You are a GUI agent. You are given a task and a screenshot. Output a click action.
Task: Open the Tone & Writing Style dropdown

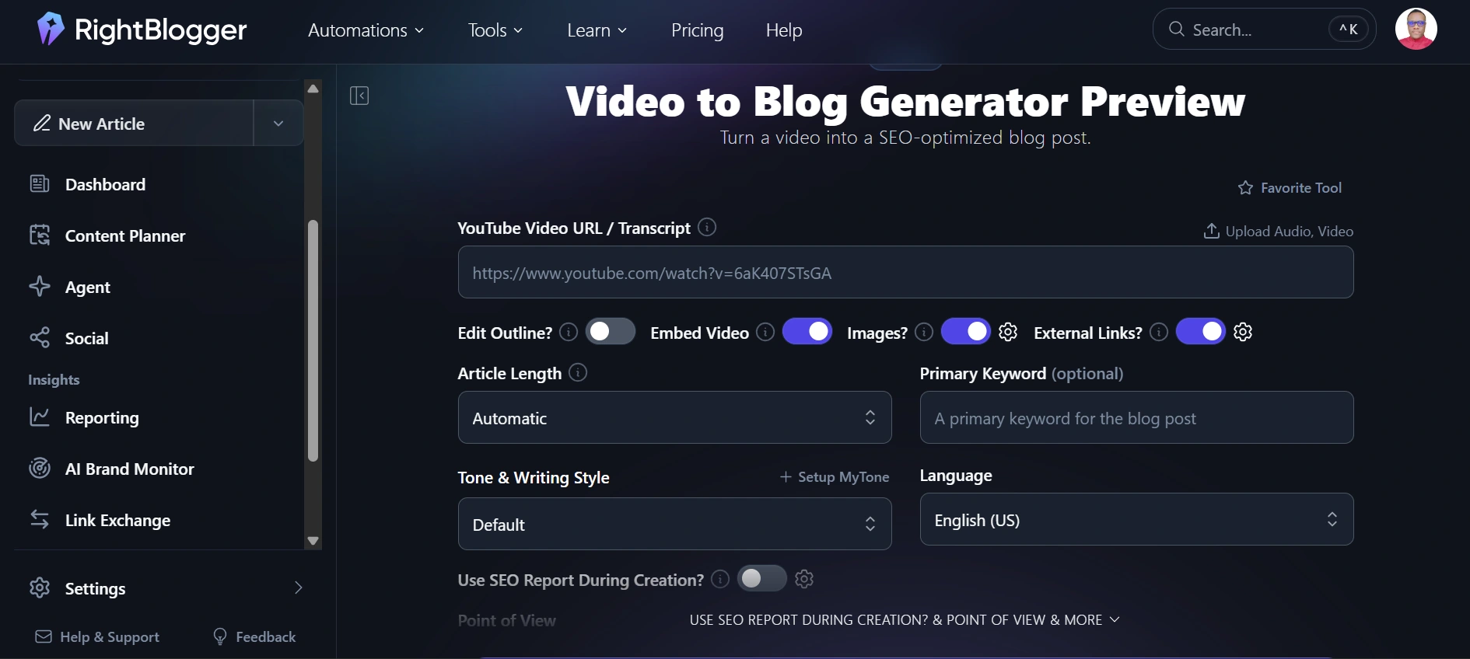(675, 524)
